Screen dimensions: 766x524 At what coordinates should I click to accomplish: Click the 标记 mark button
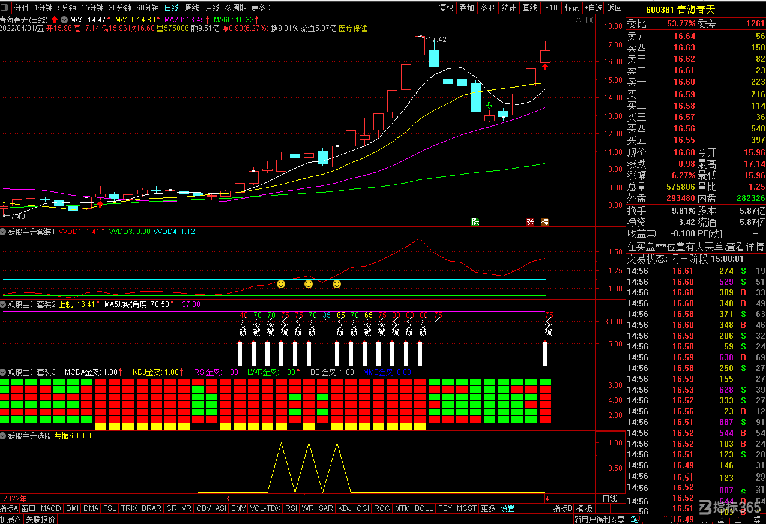571,8
